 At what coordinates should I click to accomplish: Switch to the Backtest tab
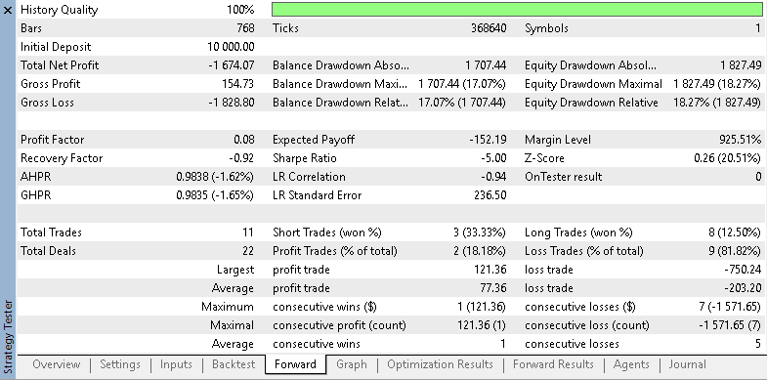234,364
